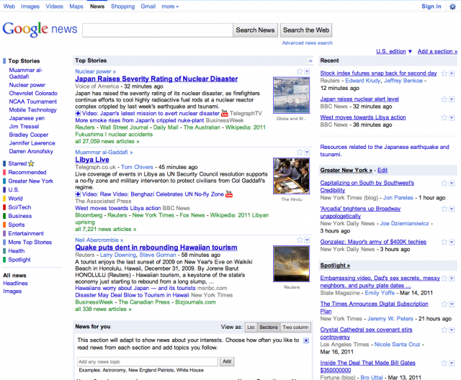Image resolution: width=461 pixels, height=380 pixels.
Task: Switch view to Two column
Action: point(295,327)
